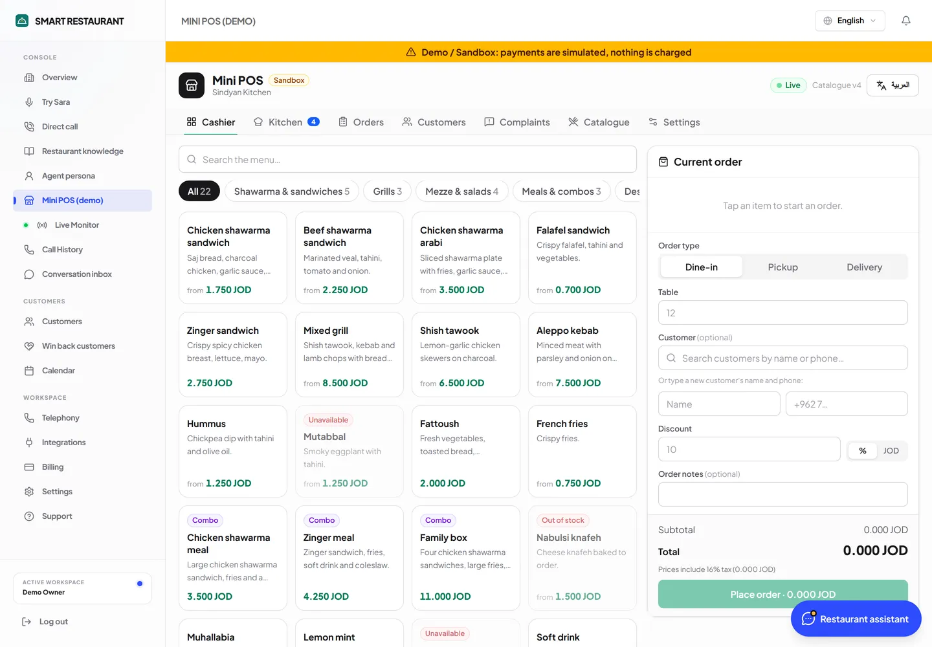Go to Direct call in sidebar

tap(83, 127)
